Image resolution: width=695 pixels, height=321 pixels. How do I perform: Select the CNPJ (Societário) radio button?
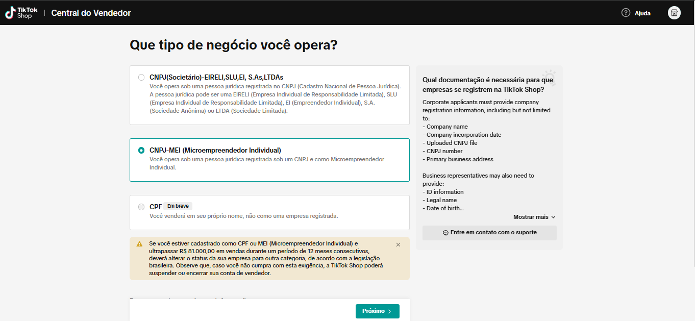click(141, 78)
